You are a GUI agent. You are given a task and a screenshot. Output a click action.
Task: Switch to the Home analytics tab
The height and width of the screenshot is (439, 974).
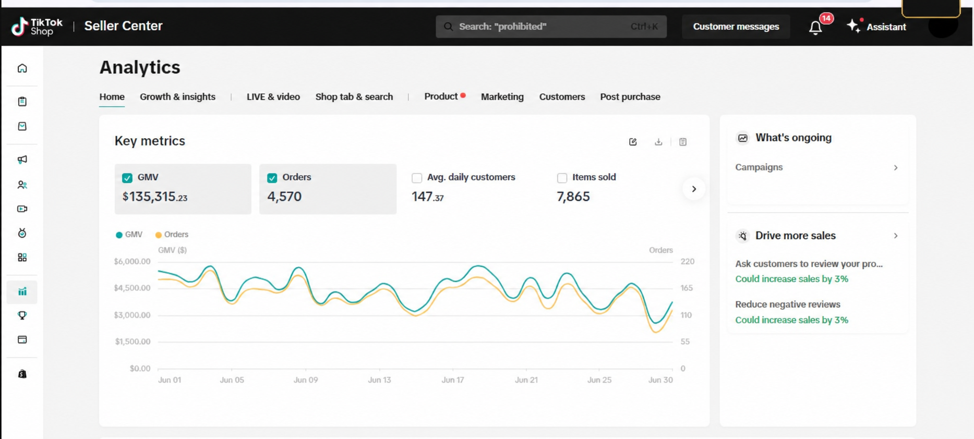[x=112, y=97]
